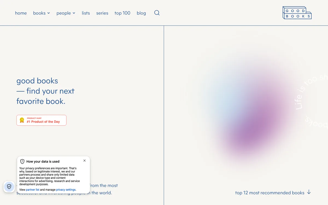Open the series page

pos(102,13)
